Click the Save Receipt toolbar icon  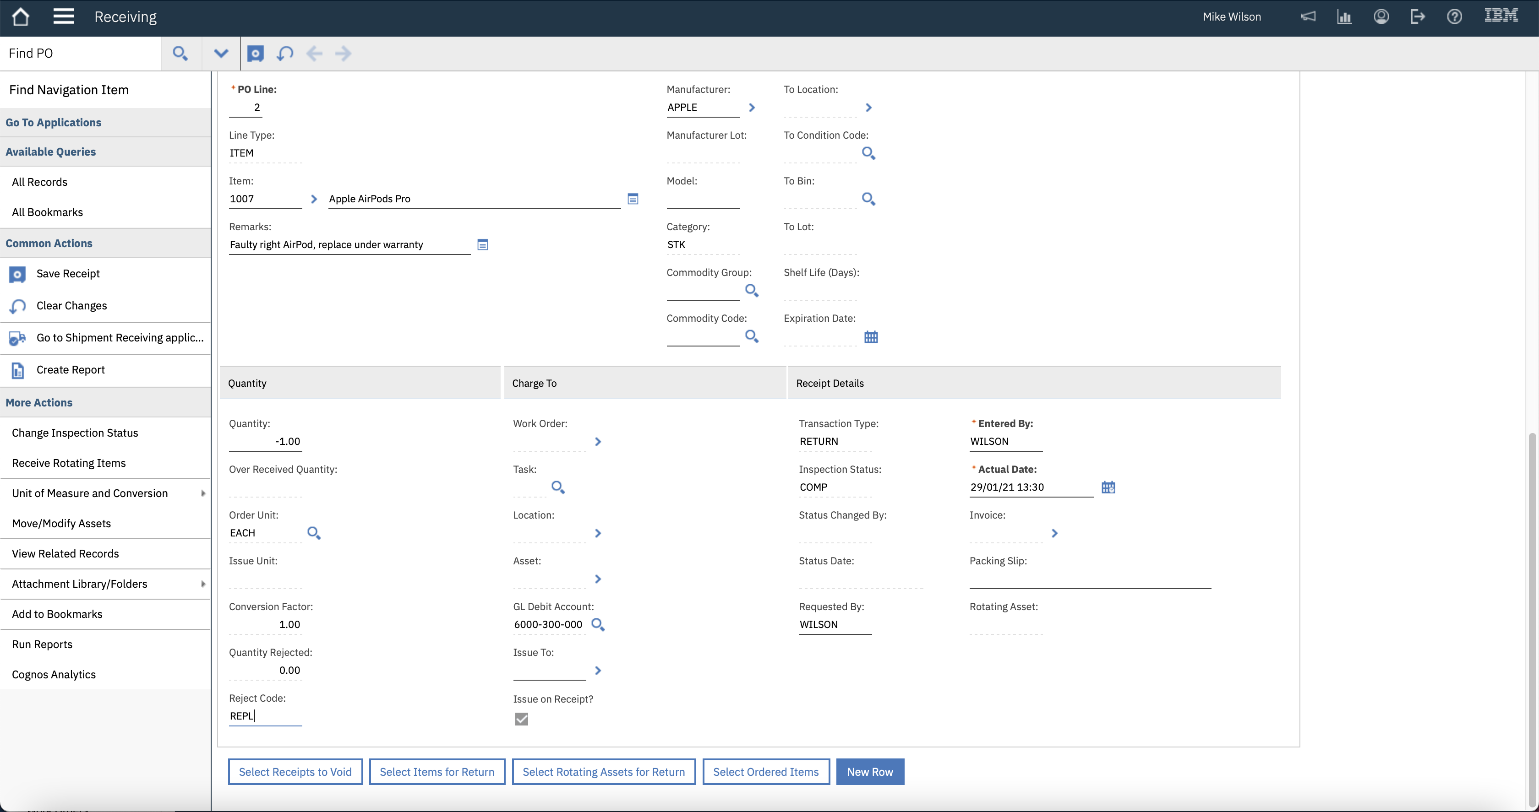[255, 54]
